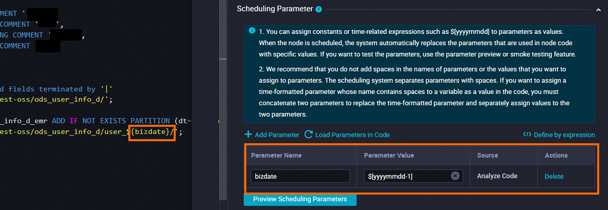Click the Analyze Code source cell

click(497, 176)
